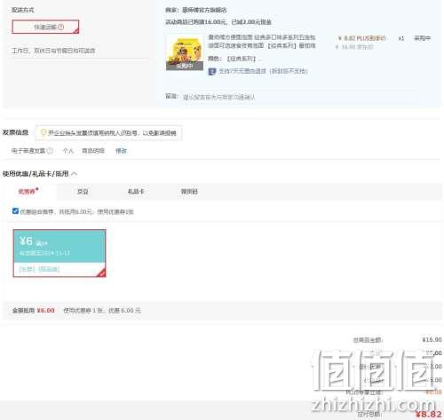Click the help icon beside 快递运输

tap(60, 27)
